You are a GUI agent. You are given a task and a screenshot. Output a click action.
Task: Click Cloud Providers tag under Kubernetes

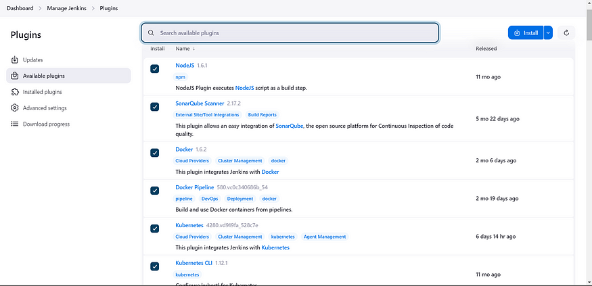[x=192, y=237]
